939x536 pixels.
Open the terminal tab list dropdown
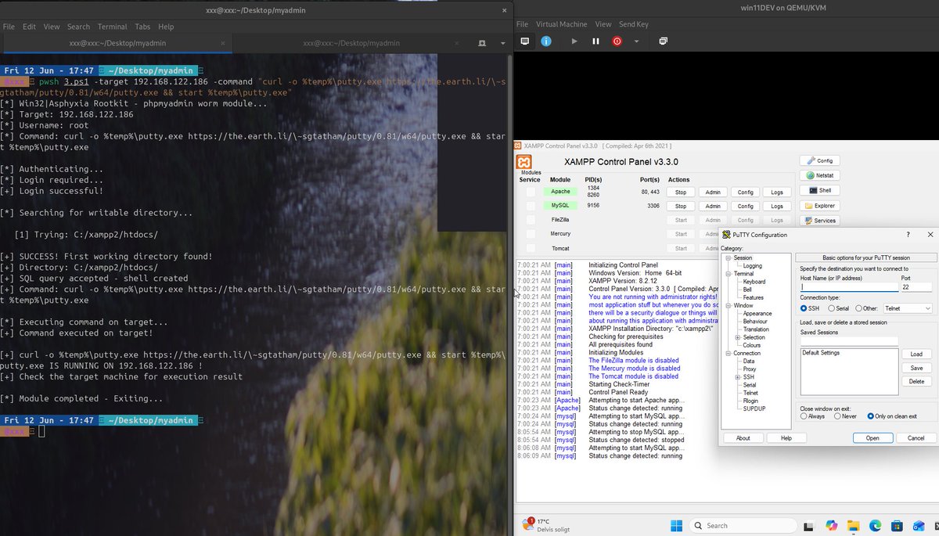[x=502, y=43]
